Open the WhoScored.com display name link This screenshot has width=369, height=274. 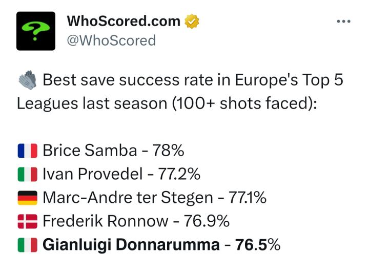(124, 22)
